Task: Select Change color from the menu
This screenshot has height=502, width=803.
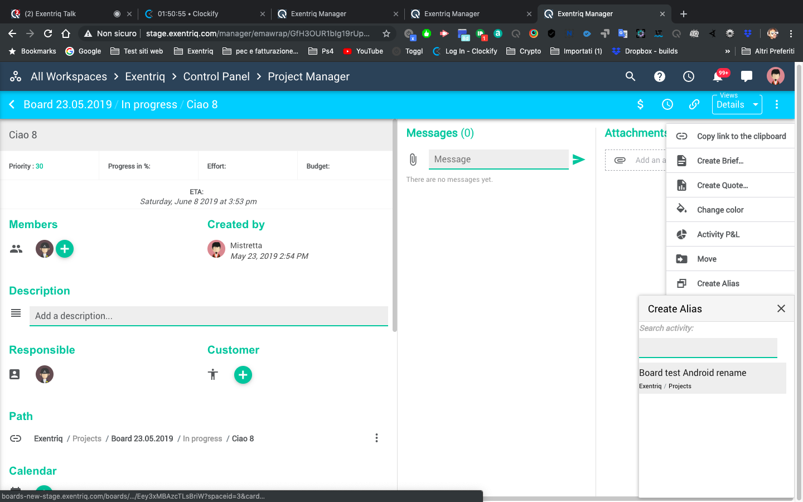Action: click(720, 210)
